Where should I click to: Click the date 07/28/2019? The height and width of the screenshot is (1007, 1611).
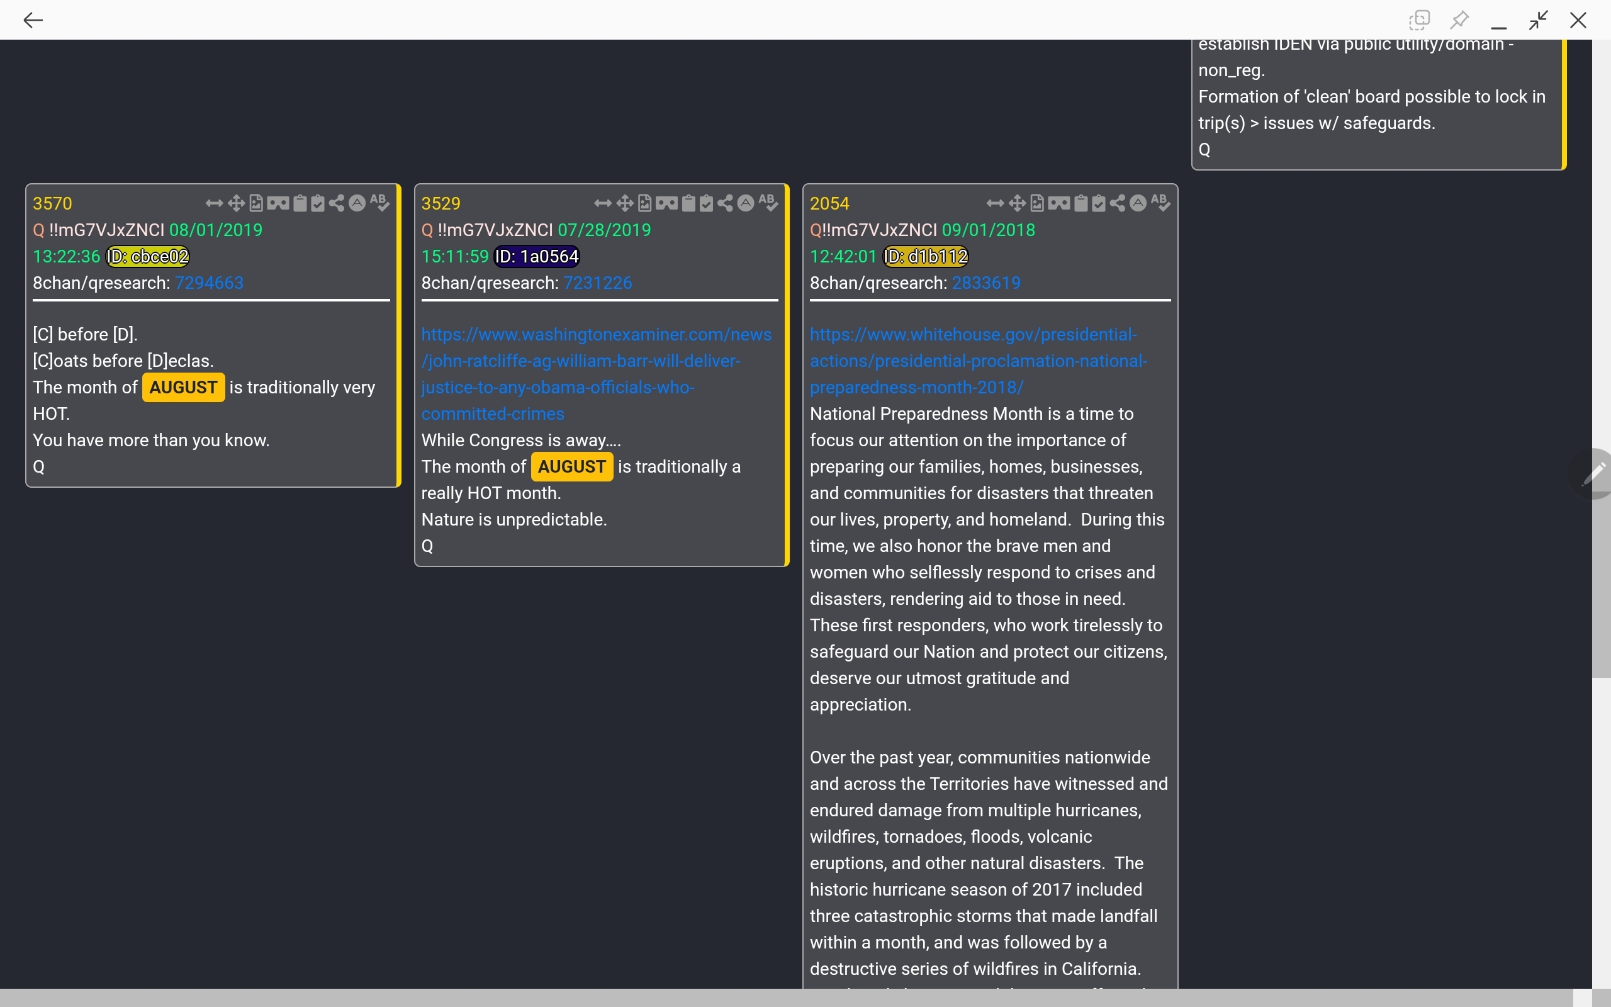(x=605, y=230)
